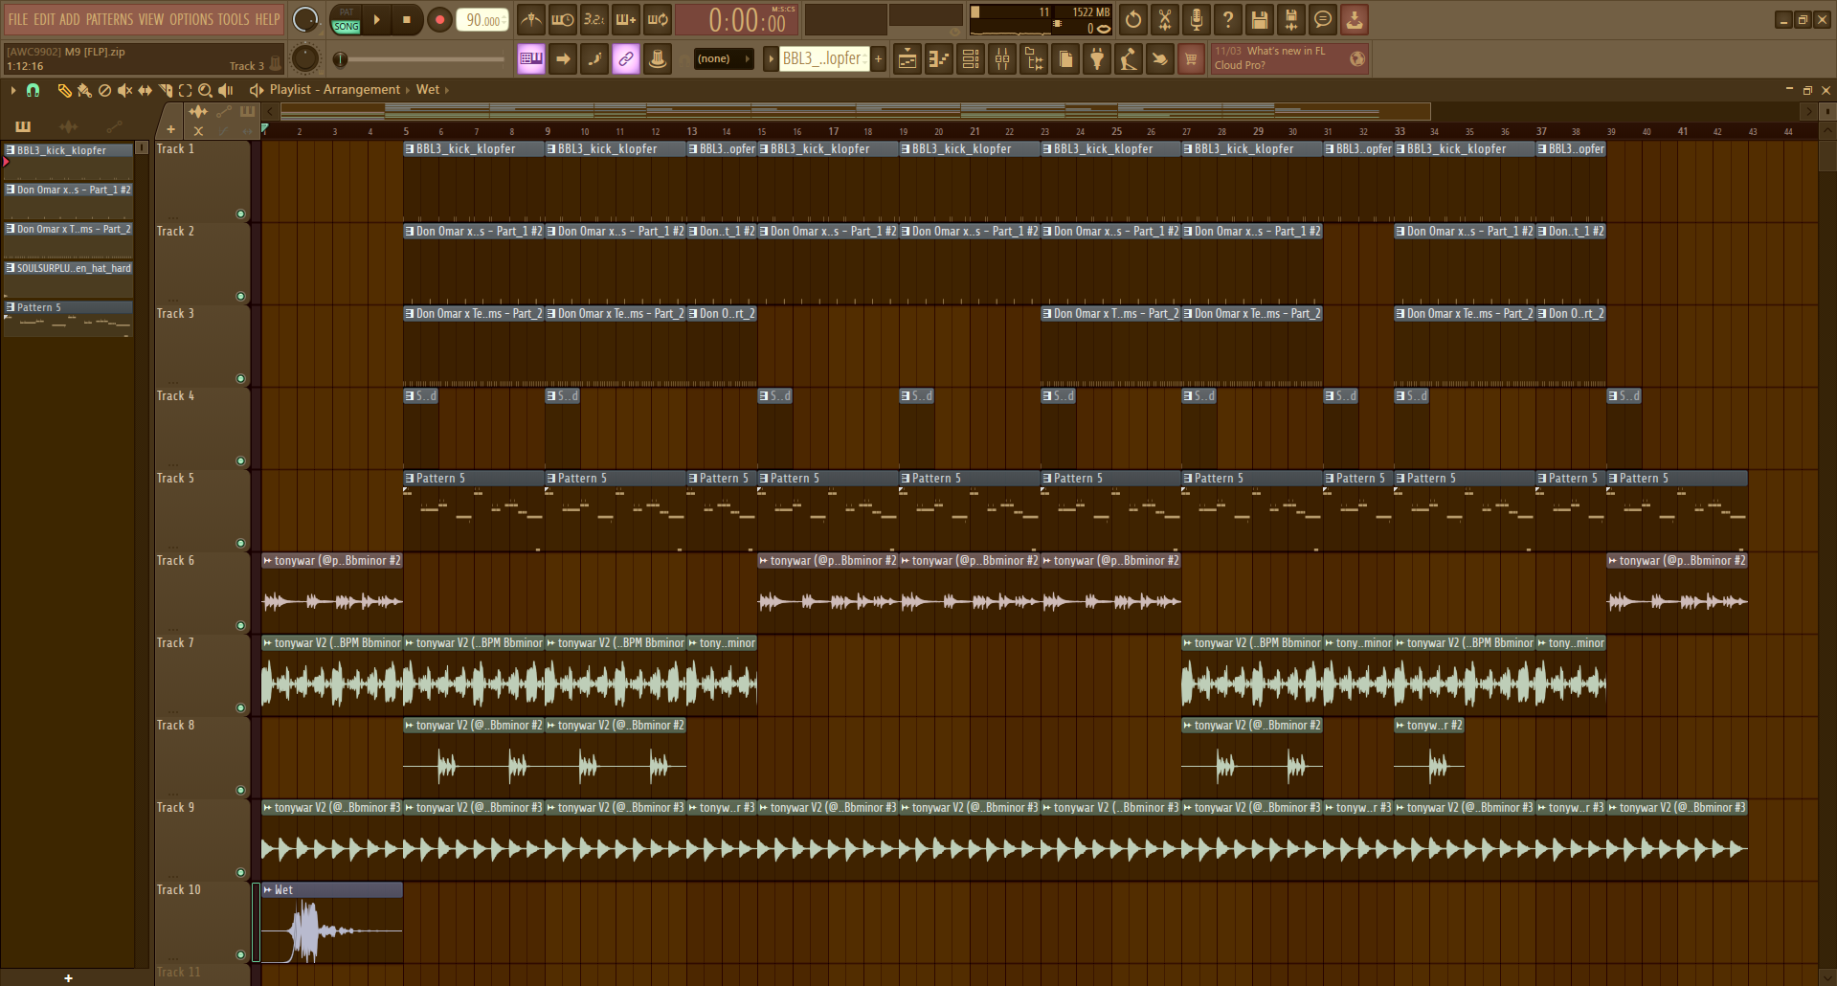Select the Slice tool in Playlist toolbar
This screenshot has width=1837, height=986.
[x=165, y=90]
